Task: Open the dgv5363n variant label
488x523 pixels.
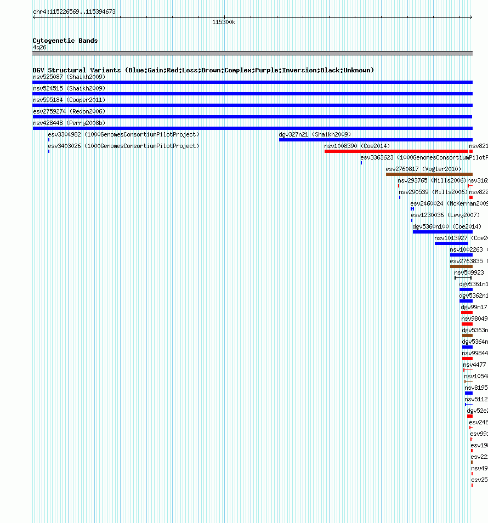Action: click(x=475, y=330)
